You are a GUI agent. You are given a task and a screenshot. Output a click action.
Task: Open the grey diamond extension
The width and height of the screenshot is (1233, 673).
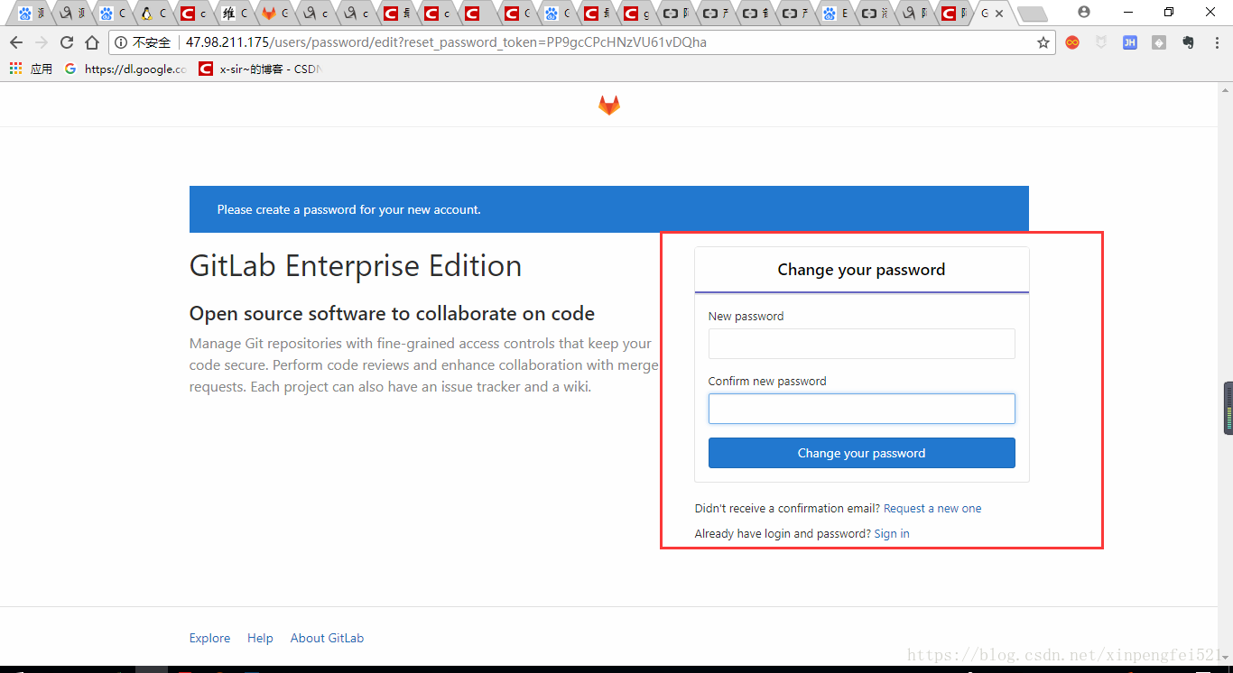pyautogui.click(x=1159, y=42)
